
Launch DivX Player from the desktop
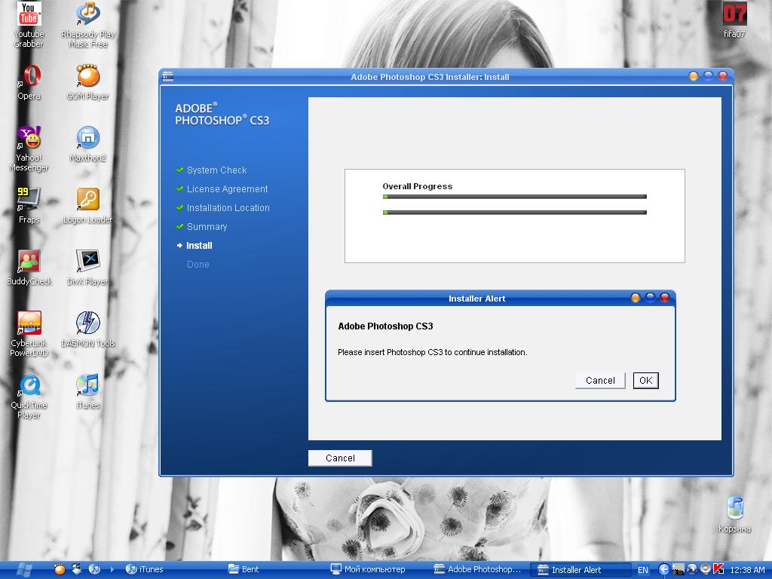(87, 268)
